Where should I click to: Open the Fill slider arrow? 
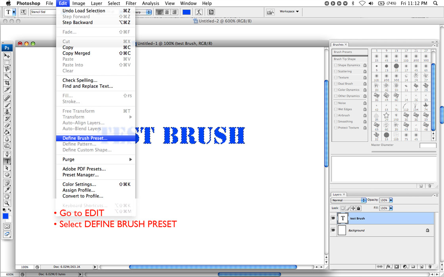click(x=391, y=208)
